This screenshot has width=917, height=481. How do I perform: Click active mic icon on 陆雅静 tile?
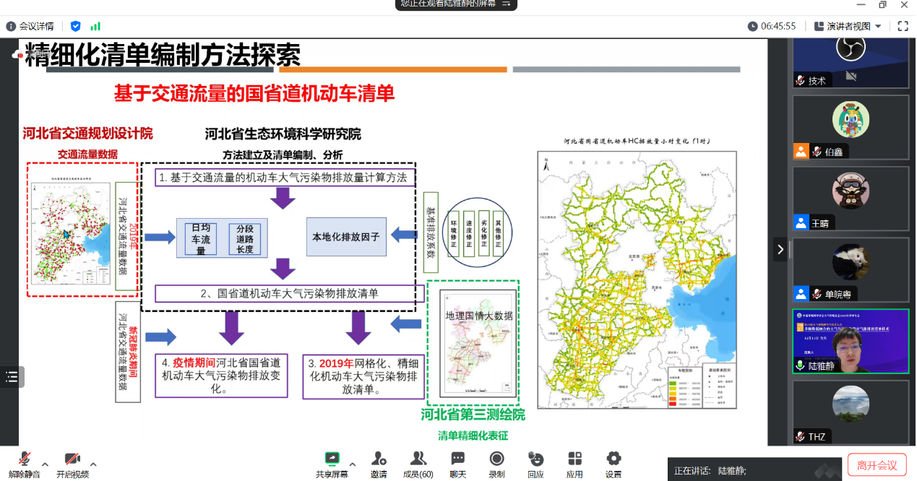coord(800,365)
